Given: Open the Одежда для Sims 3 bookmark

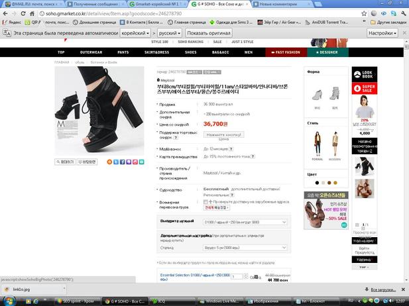Looking at the screenshot, I should tap(231, 23).
